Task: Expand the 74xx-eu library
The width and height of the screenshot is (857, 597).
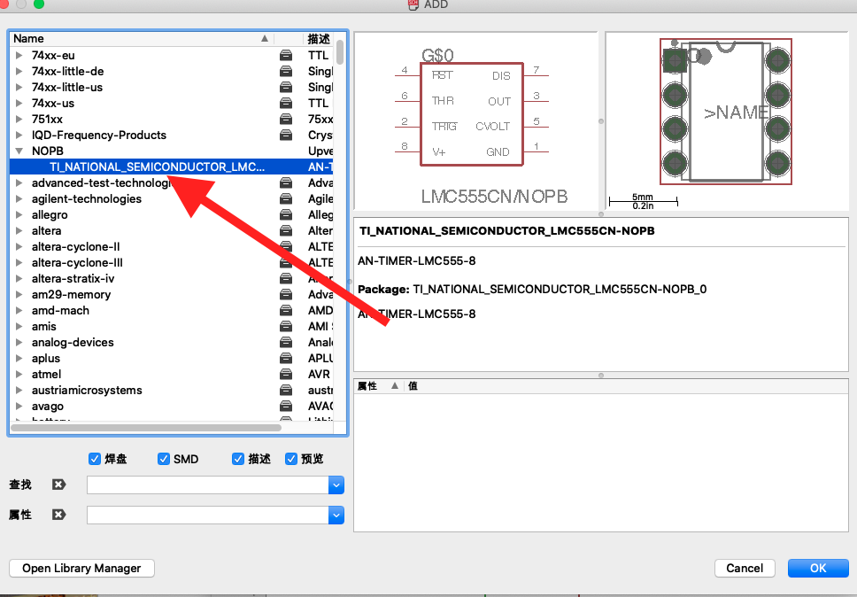Action: point(19,55)
